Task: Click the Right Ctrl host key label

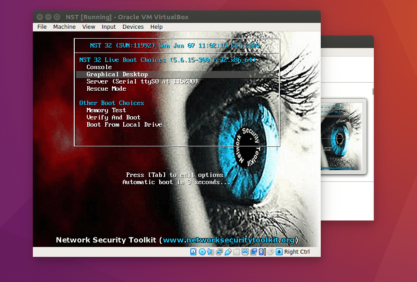Action: (x=297, y=252)
